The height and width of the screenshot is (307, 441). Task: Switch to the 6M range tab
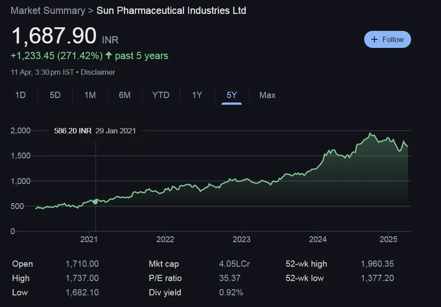point(125,95)
